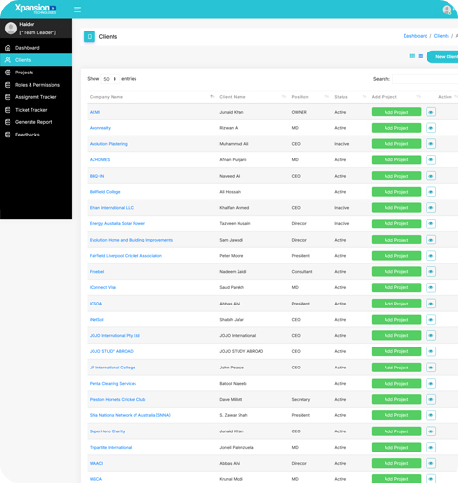View Evolution Home and Building eye icon

pos(430,240)
